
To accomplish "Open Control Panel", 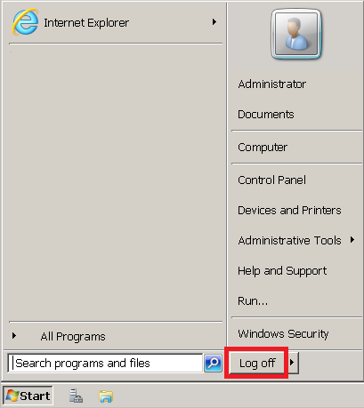I will (271, 180).
